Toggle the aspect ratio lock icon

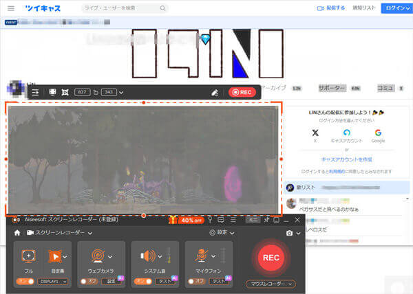tap(96, 93)
